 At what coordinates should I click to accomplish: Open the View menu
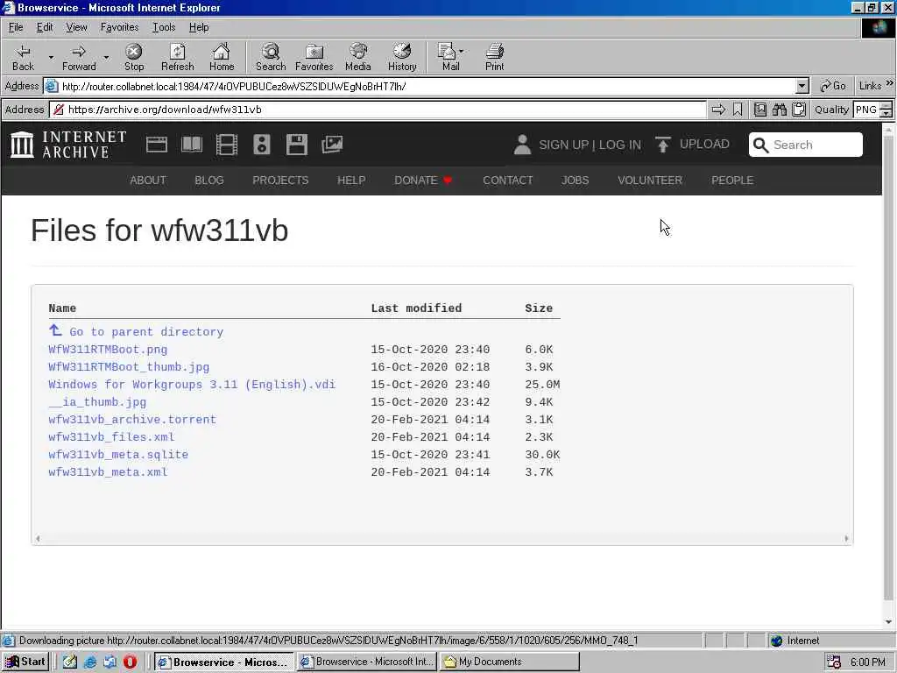76,27
